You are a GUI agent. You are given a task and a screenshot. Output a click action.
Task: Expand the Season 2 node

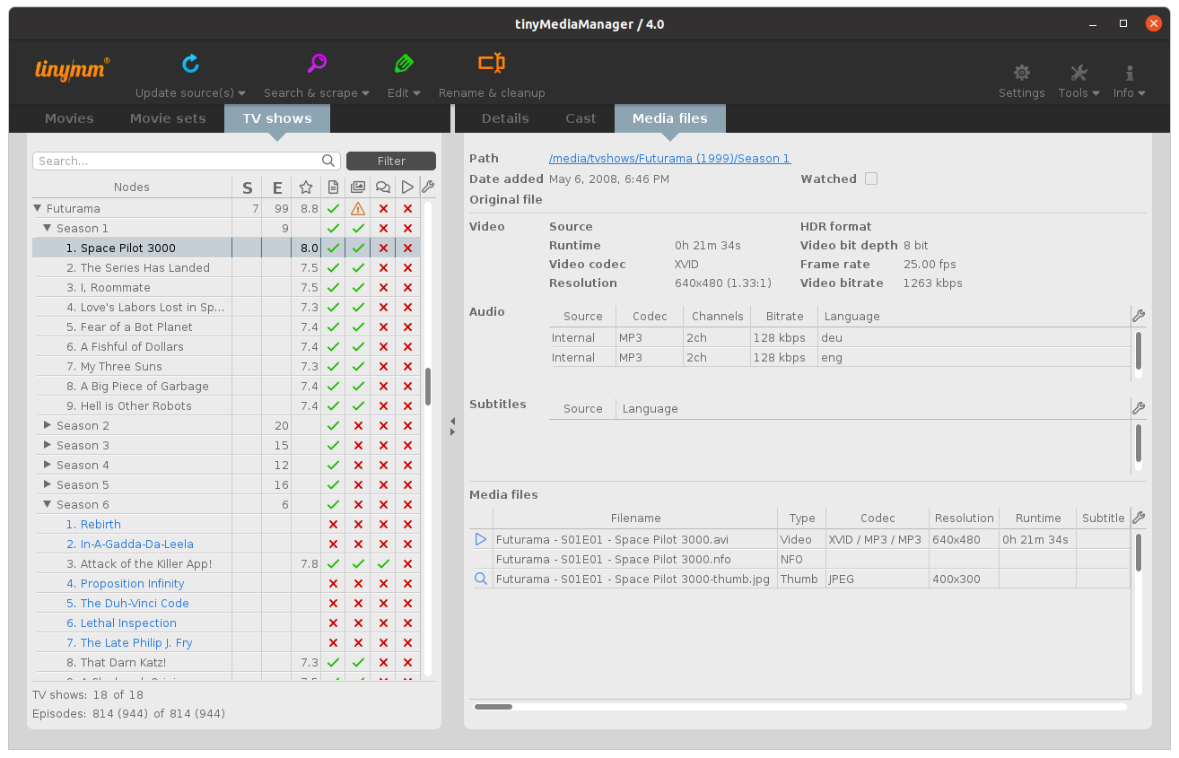pos(48,426)
